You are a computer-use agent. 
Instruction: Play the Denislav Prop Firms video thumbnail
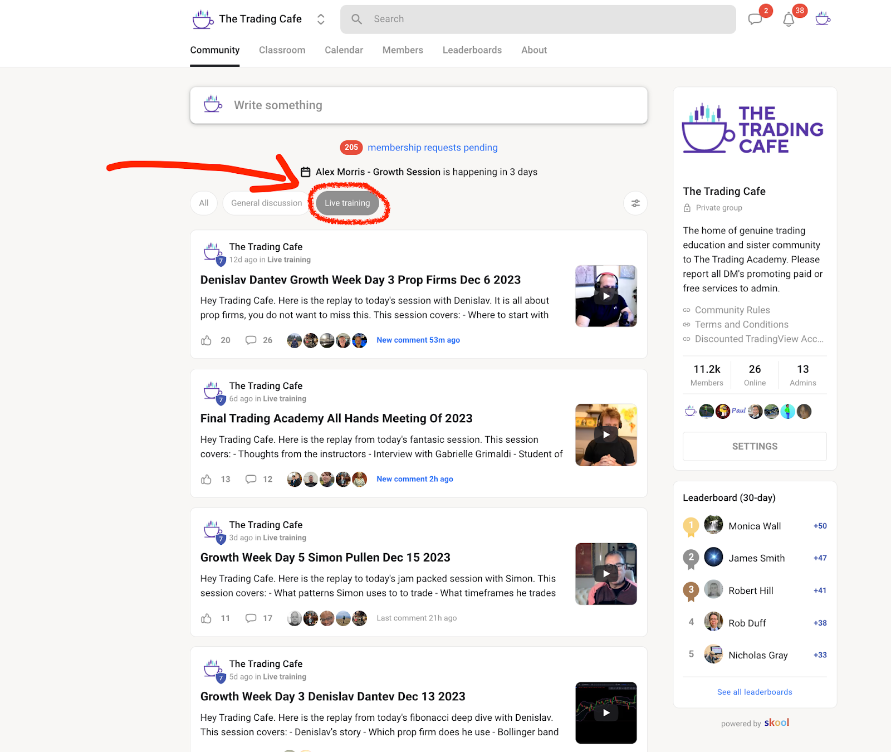(x=606, y=296)
